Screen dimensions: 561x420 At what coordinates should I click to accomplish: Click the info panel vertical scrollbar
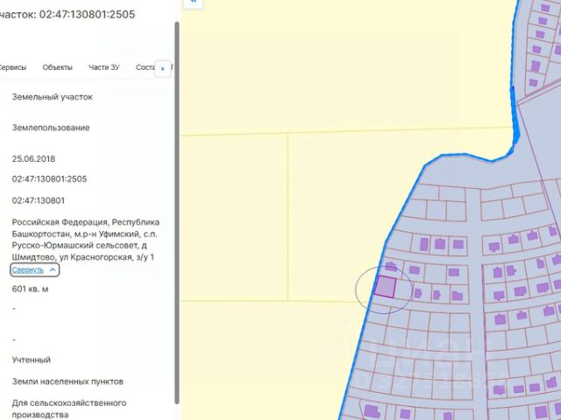click(x=177, y=213)
